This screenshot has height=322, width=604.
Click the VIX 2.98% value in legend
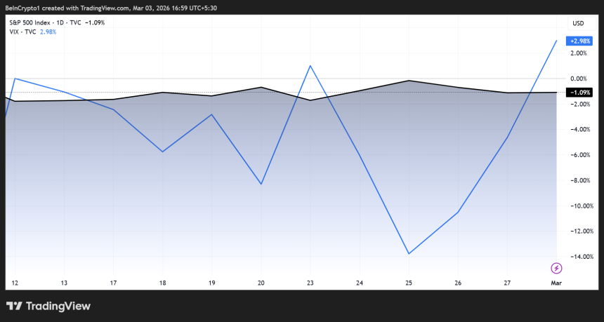(x=49, y=32)
